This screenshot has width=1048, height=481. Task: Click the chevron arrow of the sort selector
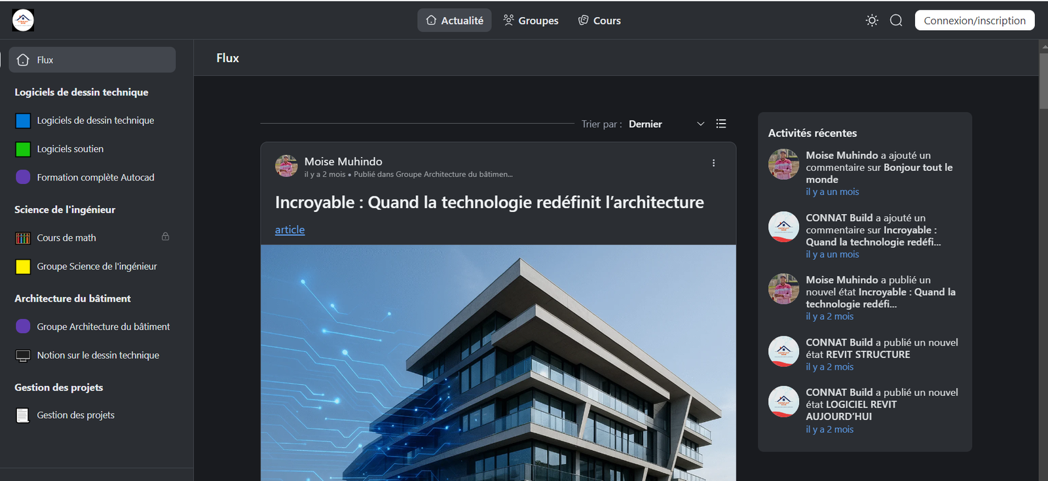click(700, 124)
